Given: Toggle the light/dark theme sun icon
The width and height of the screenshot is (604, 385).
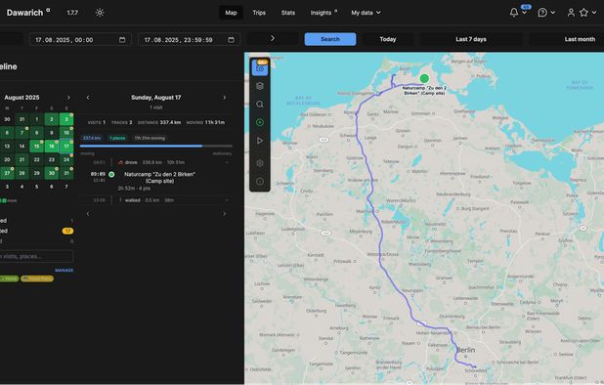Looking at the screenshot, I should pyautogui.click(x=100, y=13).
